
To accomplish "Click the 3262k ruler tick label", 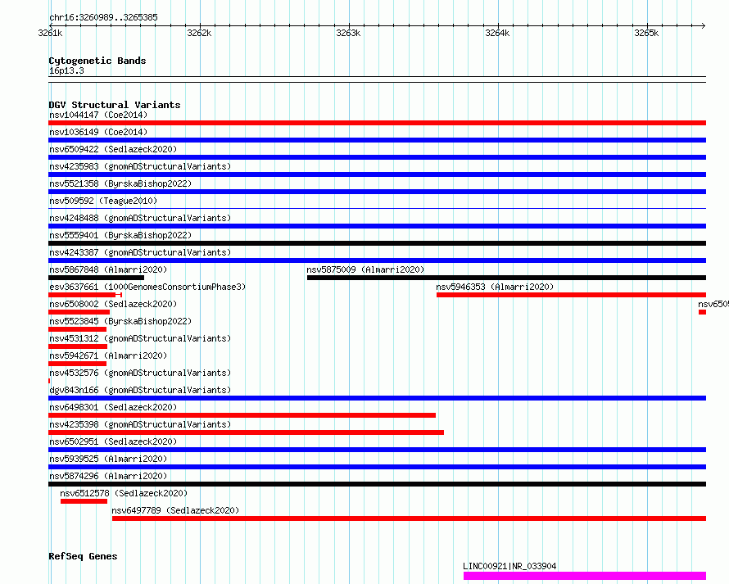I will pyautogui.click(x=199, y=33).
